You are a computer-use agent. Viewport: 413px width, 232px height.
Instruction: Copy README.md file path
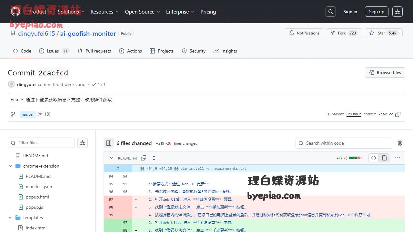point(144,158)
